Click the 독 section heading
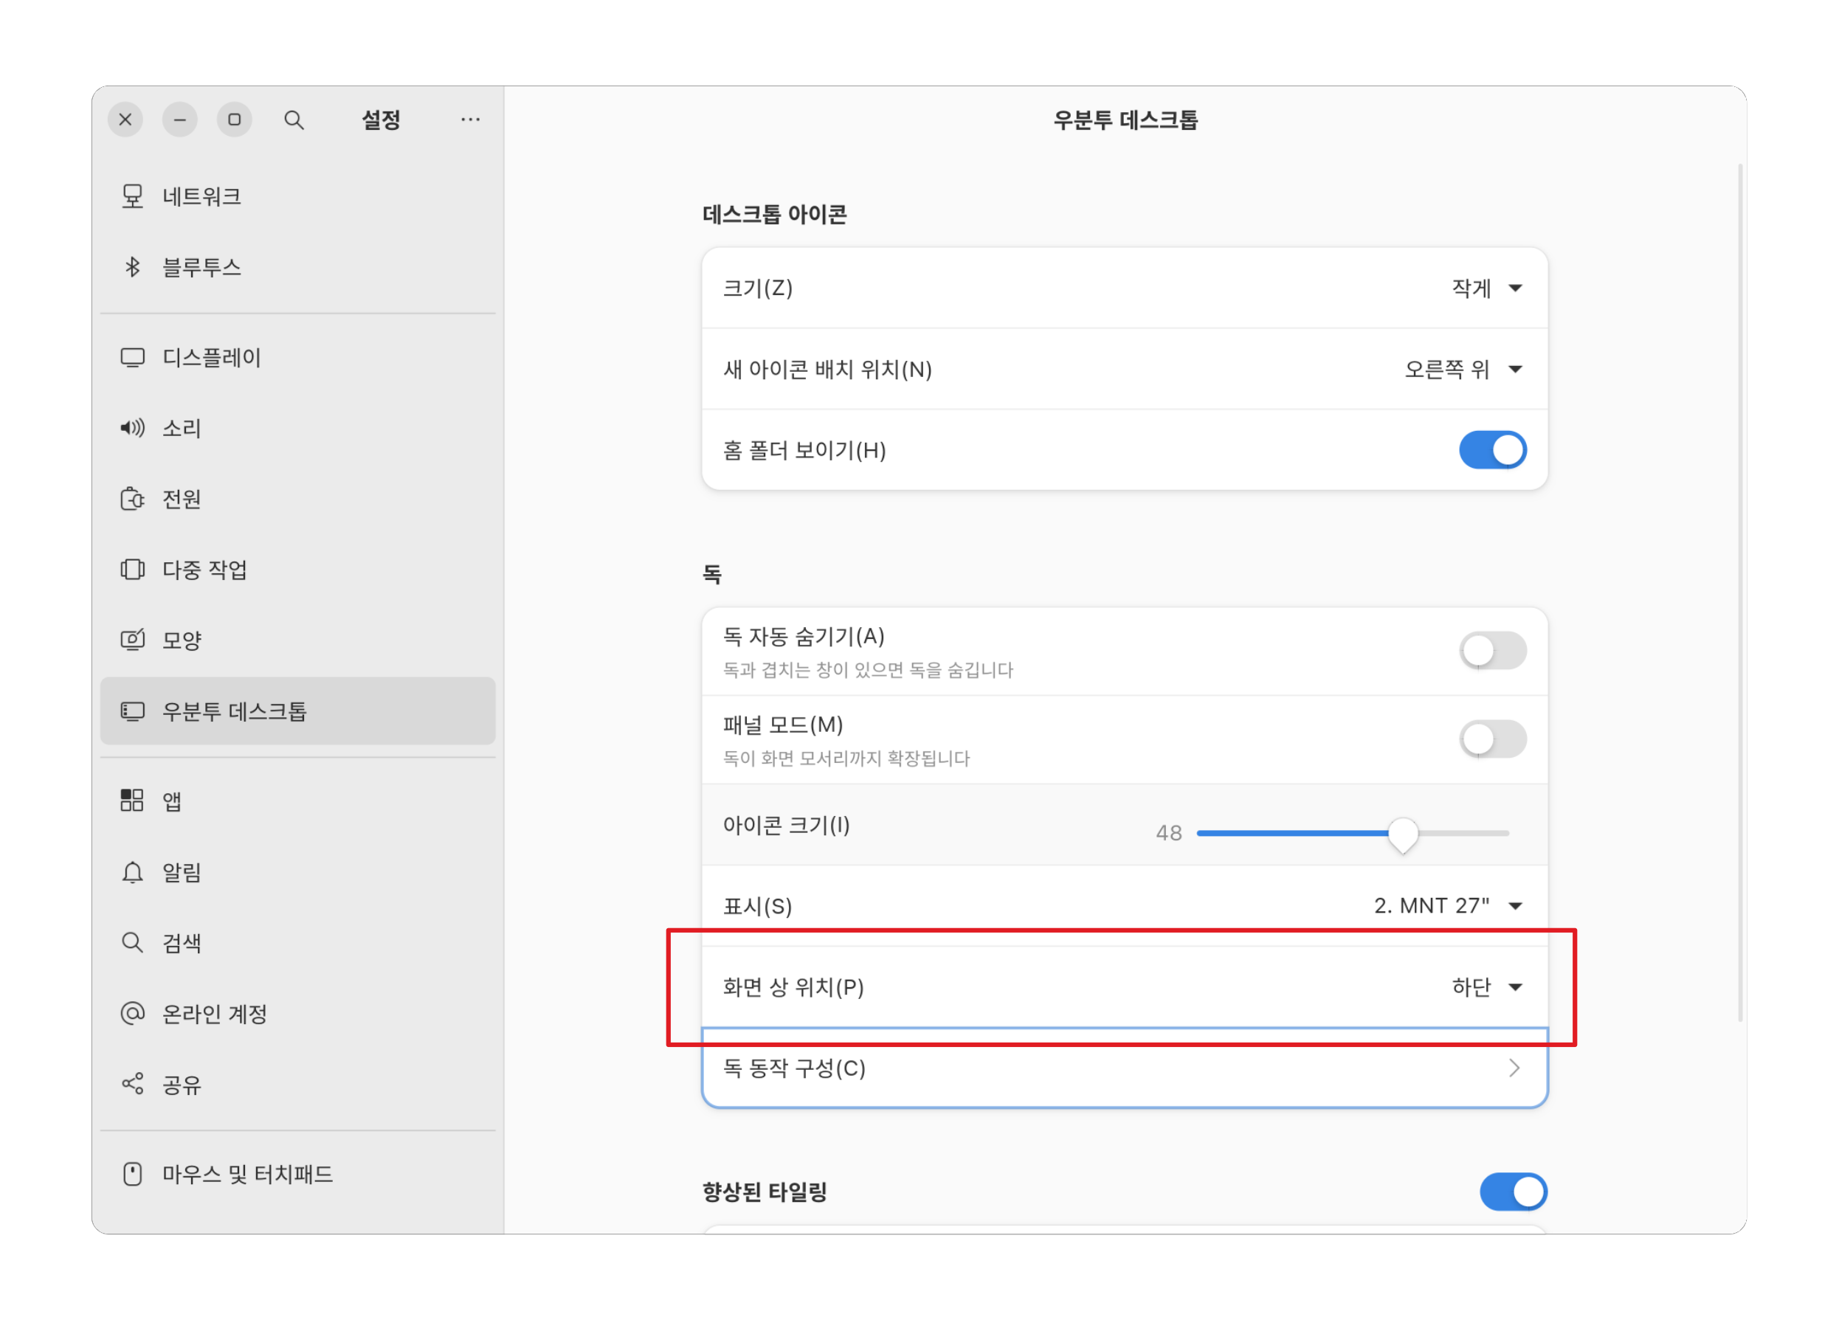This screenshot has width=1839, height=1334. [712, 575]
